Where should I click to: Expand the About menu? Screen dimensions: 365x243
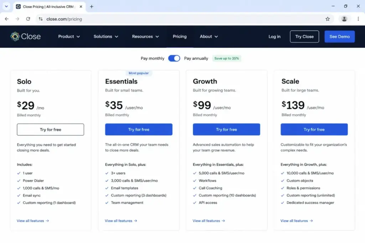coord(209,37)
